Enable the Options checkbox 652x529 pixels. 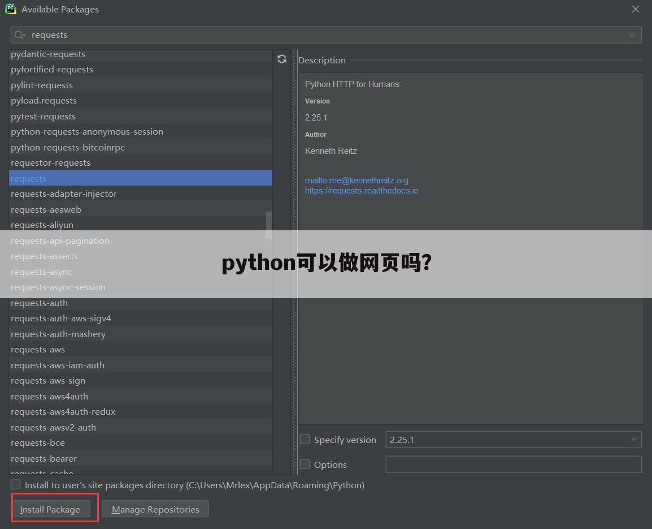(x=305, y=464)
